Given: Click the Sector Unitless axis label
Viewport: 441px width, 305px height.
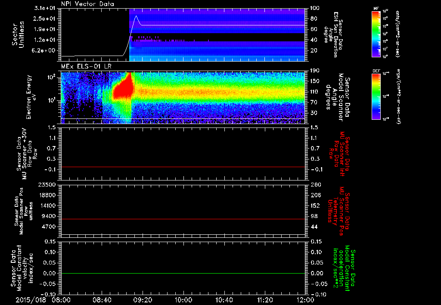Looking at the screenshot, I should (18, 34).
